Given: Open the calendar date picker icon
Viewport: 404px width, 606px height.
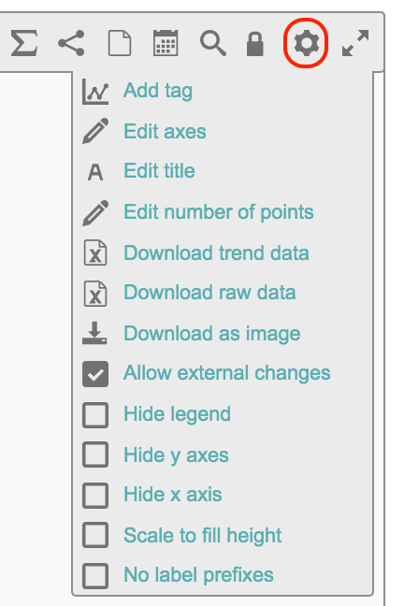Looking at the screenshot, I should point(166,43).
